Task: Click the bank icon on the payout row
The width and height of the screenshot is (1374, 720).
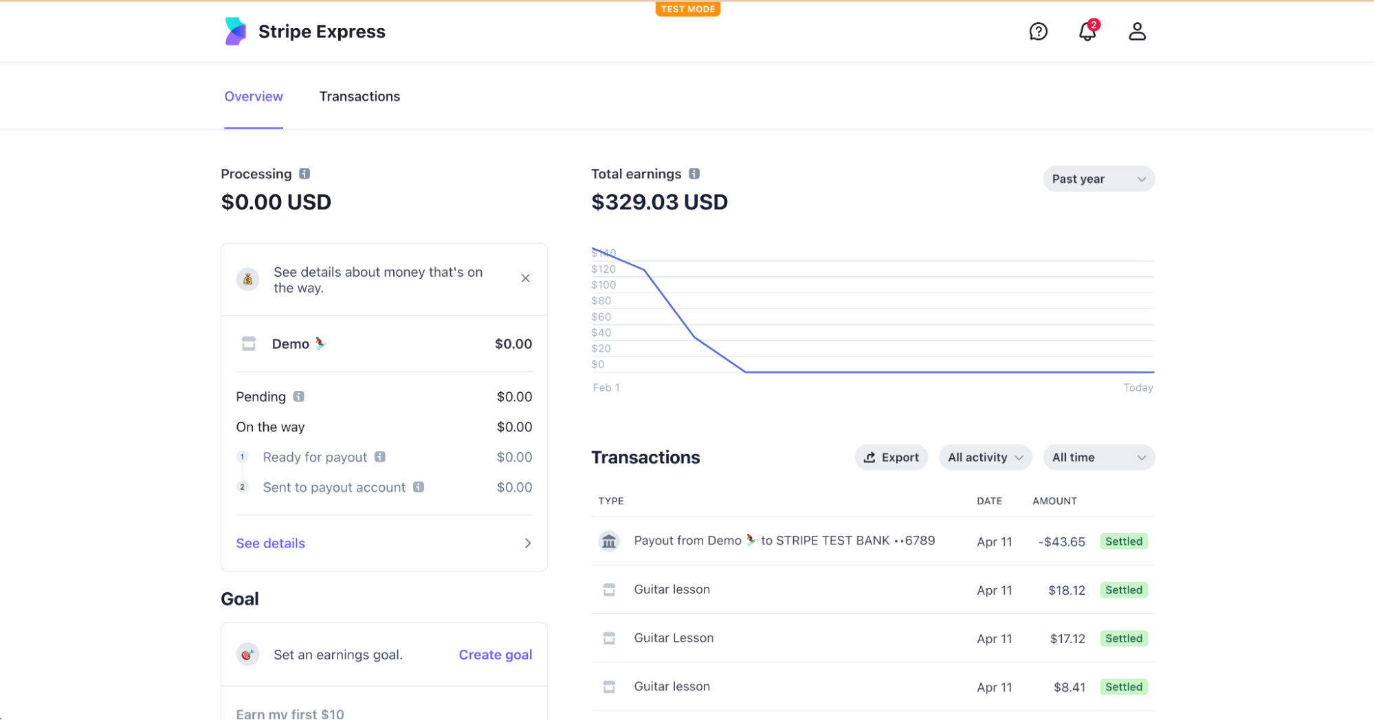Action: click(x=609, y=541)
